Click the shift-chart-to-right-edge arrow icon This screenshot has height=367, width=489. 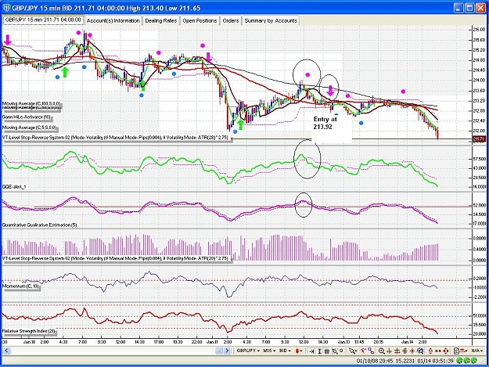point(311,351)
